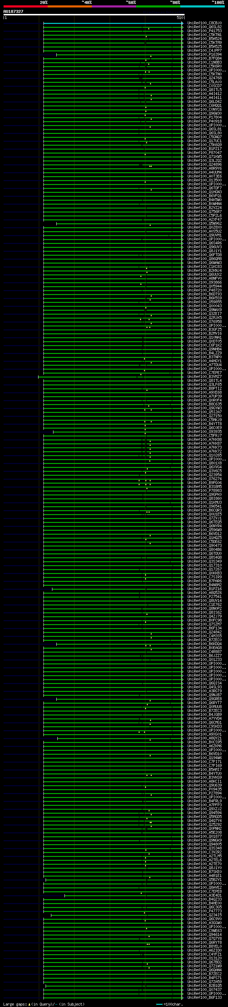Select hit label UniRef100_C5KTN1
Screen dimensions: 228x1007
204,35
